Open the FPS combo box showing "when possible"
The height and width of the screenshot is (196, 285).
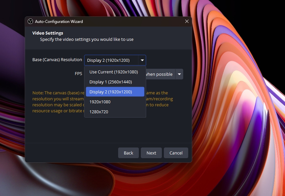point(159,74)
